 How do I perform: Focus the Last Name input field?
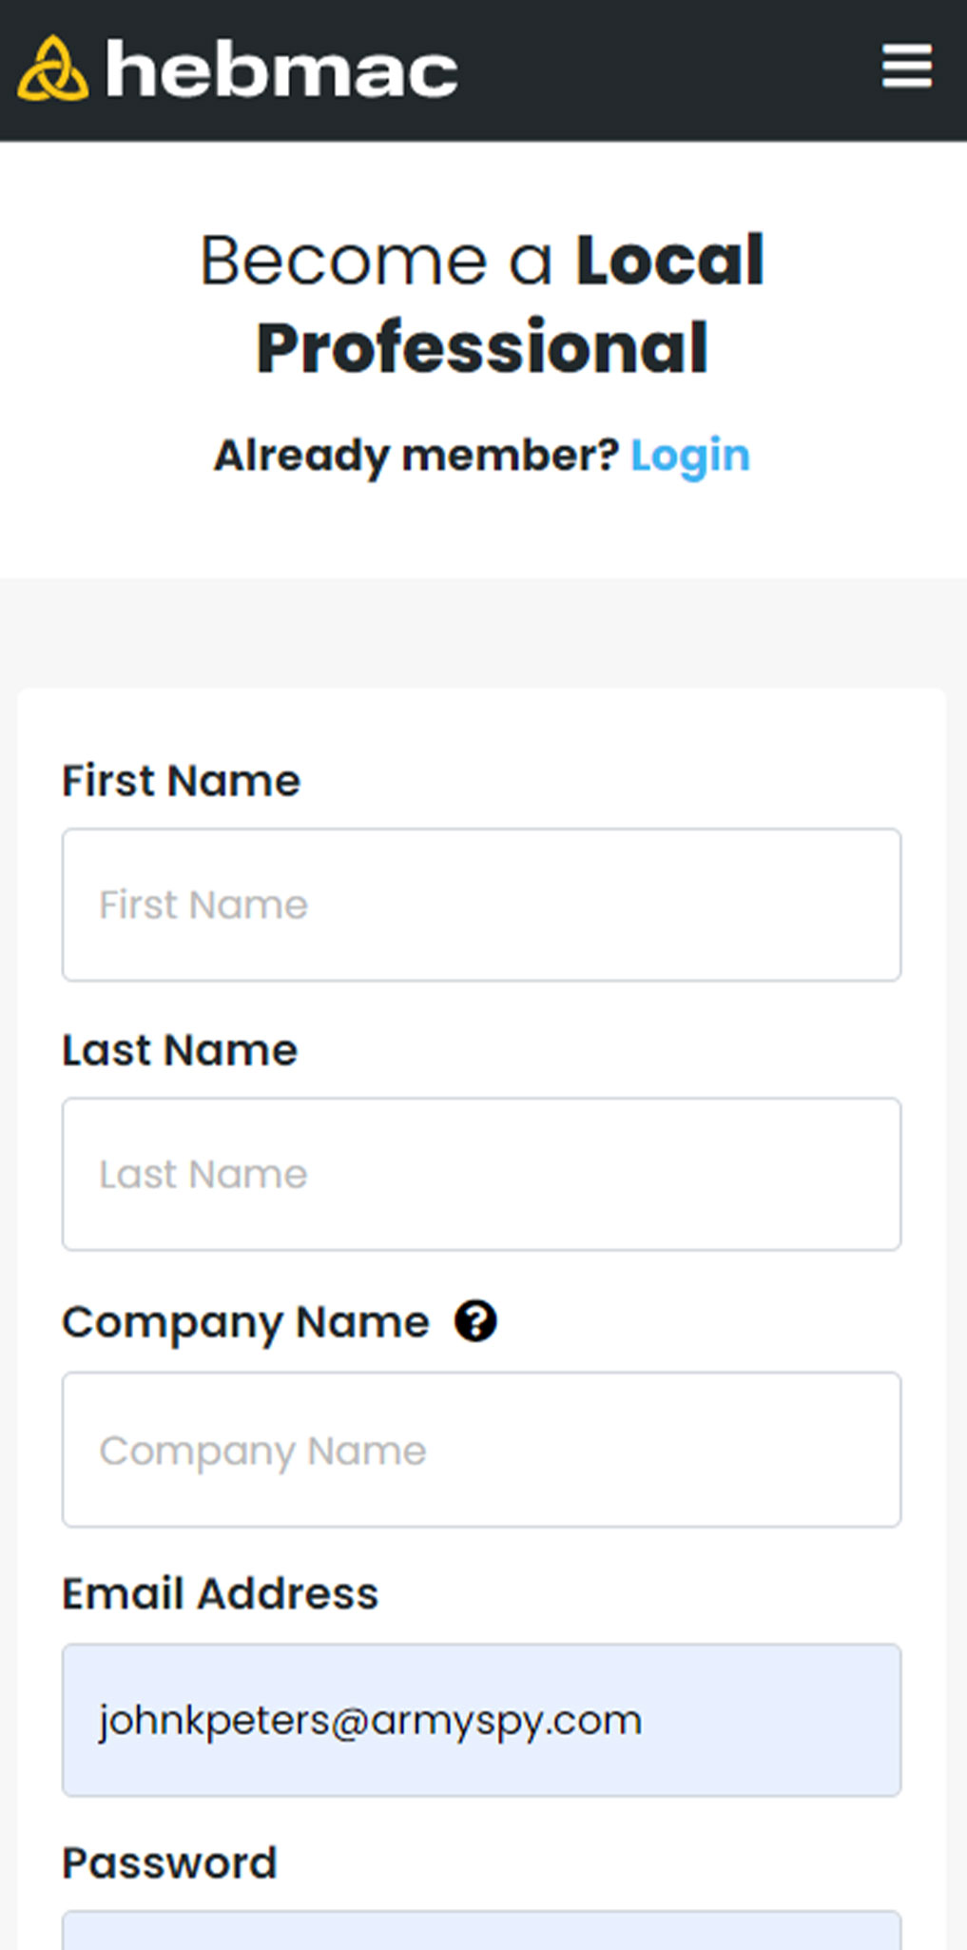tap(481, 1174)
